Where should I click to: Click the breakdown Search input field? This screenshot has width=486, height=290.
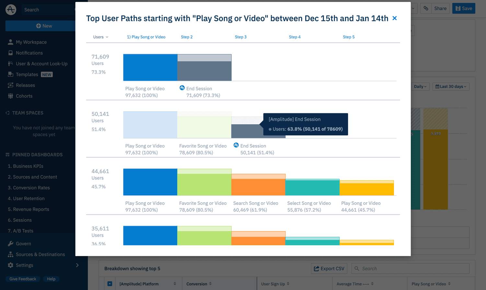coord(410,269)
